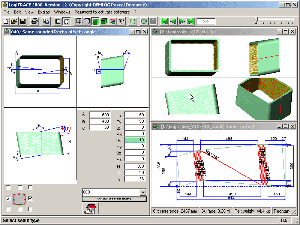The height and width of the screenshot is (225, 300).
Task: Click the green highlighted Uy field
Action: tap(135, 140)
